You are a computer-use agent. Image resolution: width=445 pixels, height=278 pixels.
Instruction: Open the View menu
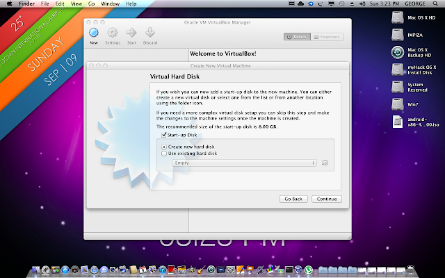tap(76, 3)
